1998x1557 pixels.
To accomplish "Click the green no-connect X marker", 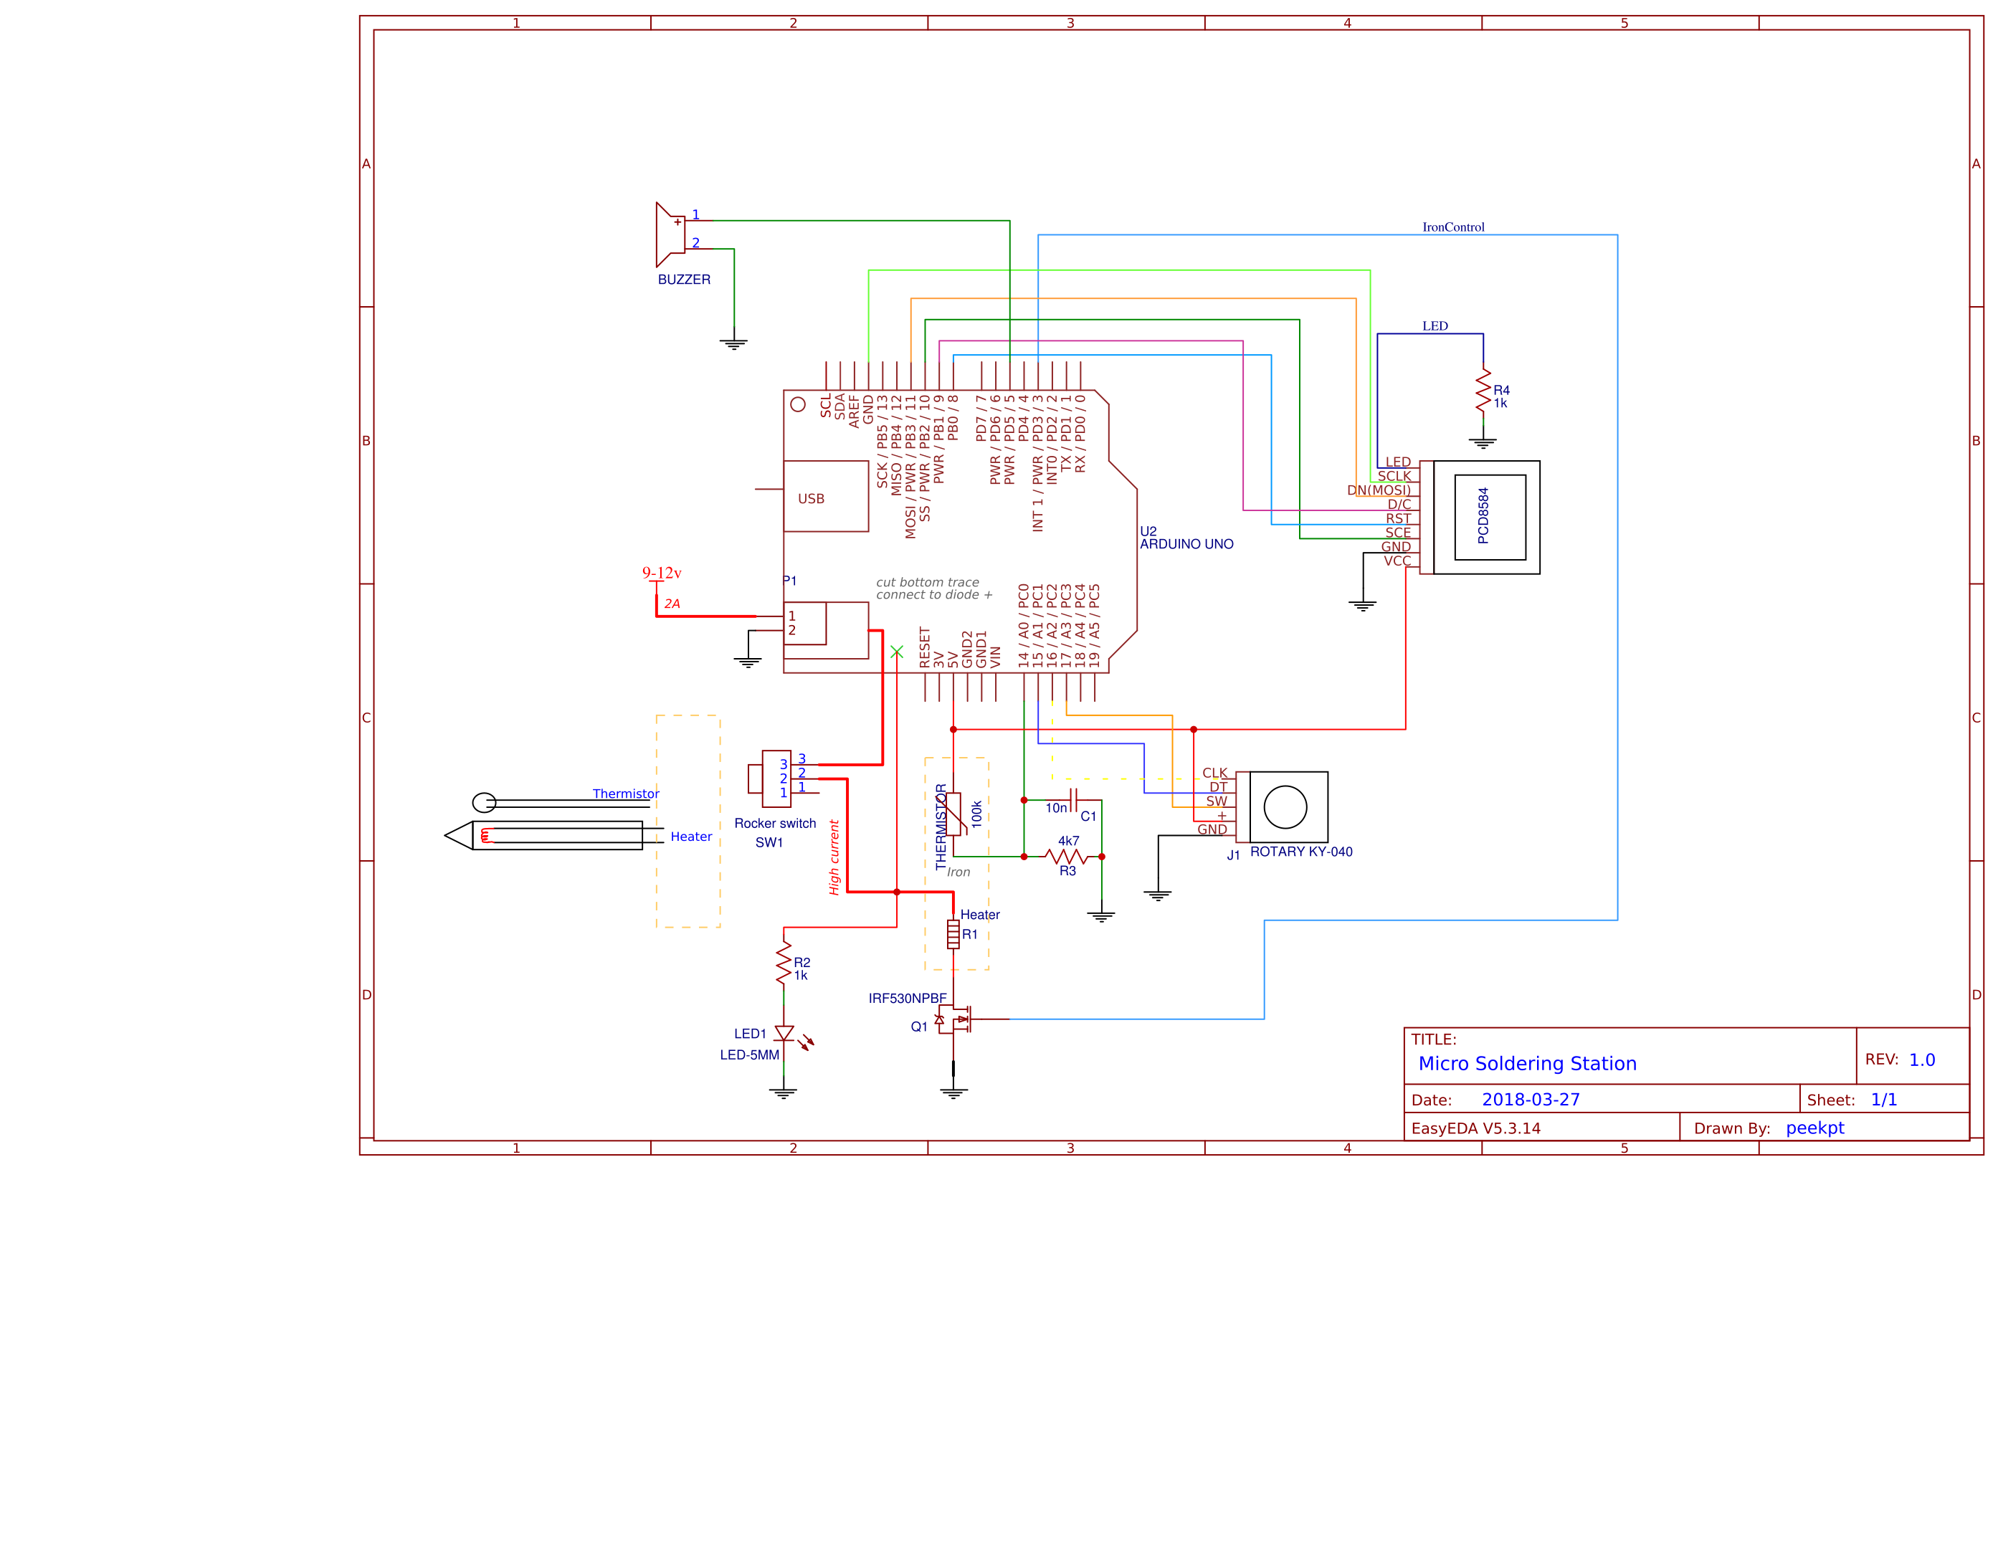I will tap(897, 652).
